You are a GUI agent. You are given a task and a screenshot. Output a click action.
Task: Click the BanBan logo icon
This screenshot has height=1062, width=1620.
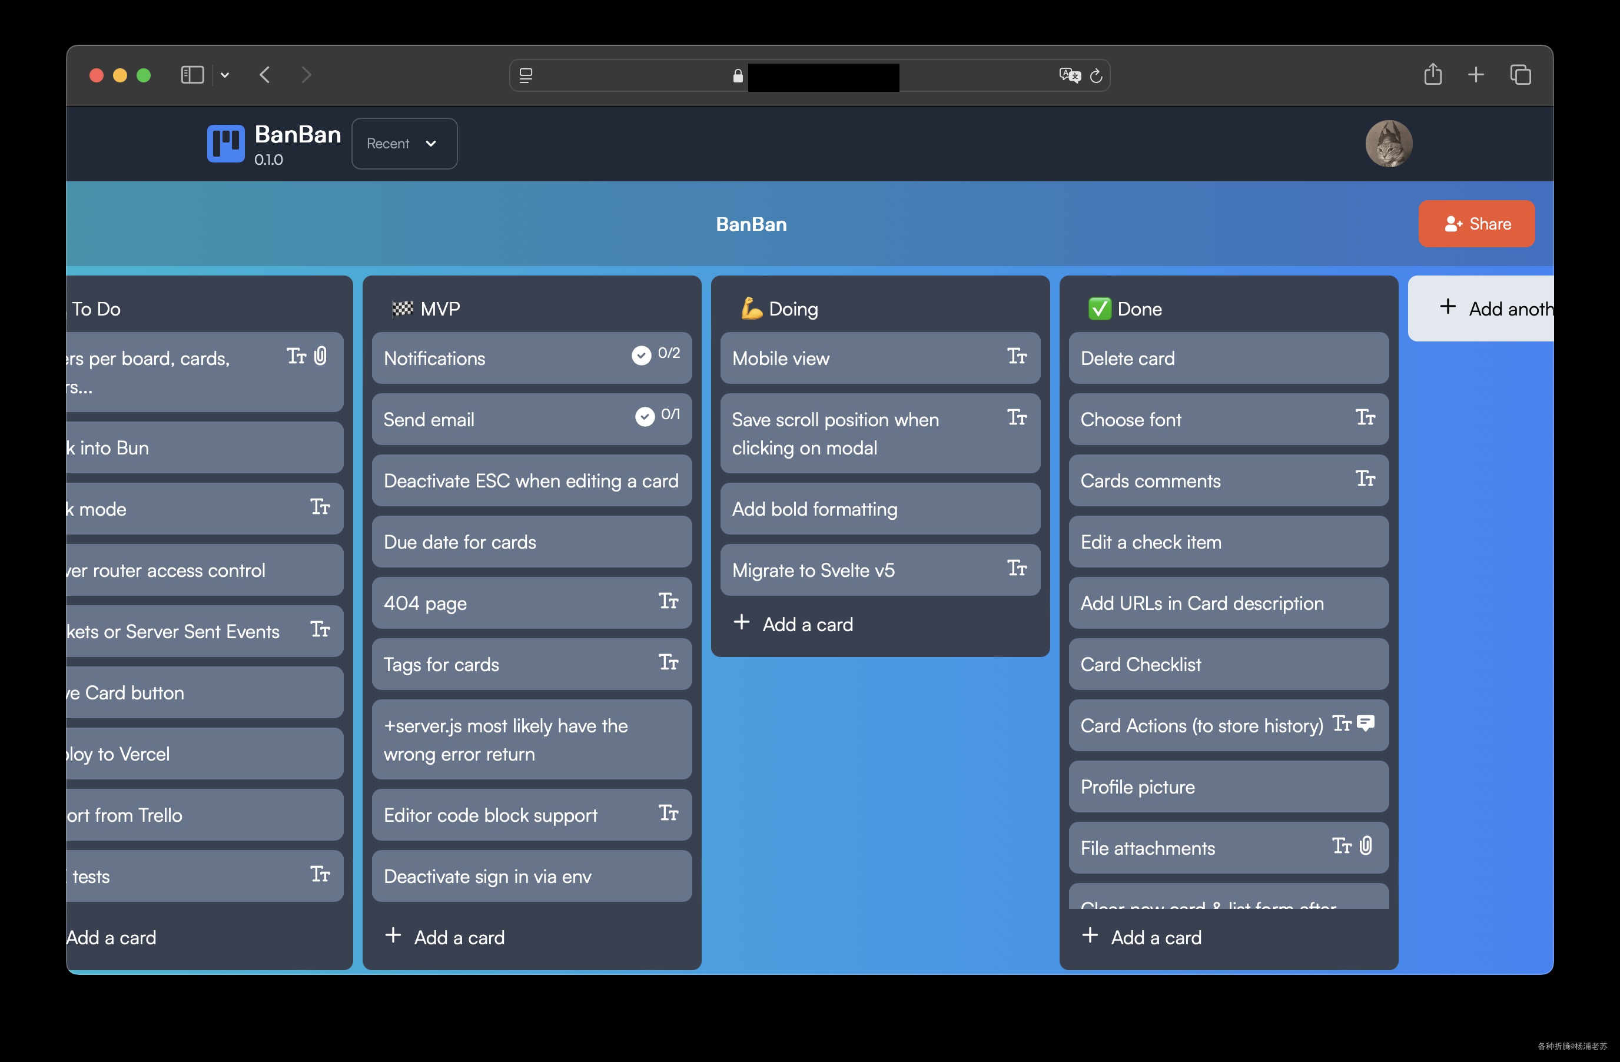click(x=225, y=144)
